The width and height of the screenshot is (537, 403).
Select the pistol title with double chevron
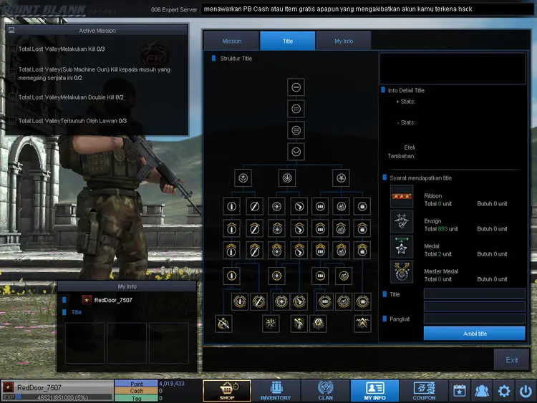point(299,251)
